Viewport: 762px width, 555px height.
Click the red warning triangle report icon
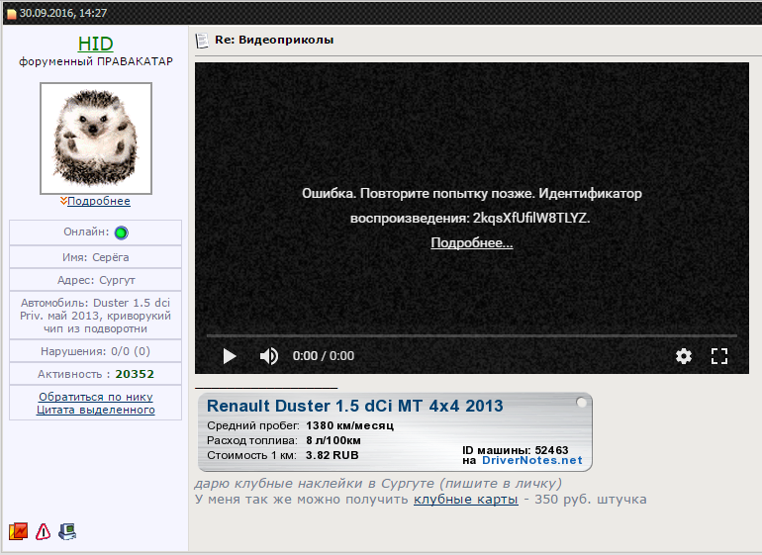[x=43, y=531]
